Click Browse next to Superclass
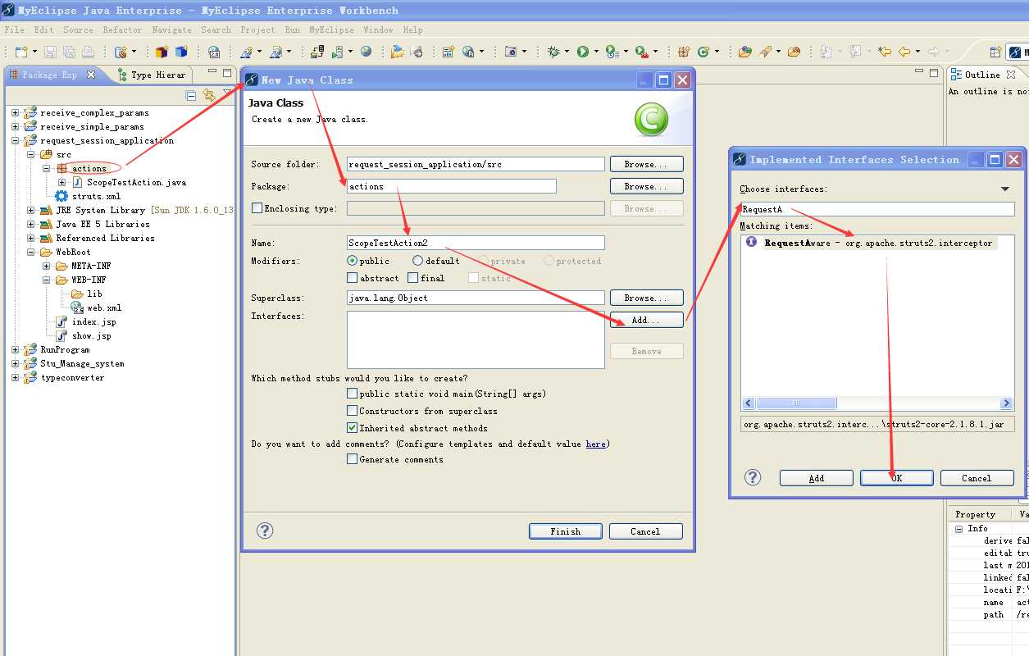The image size is (1029, 656). click(x=646, y=298)
